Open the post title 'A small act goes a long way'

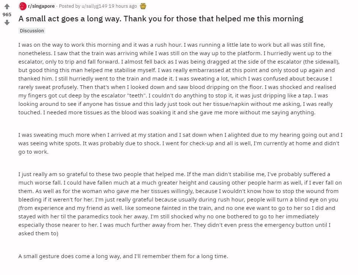(161, 19)
